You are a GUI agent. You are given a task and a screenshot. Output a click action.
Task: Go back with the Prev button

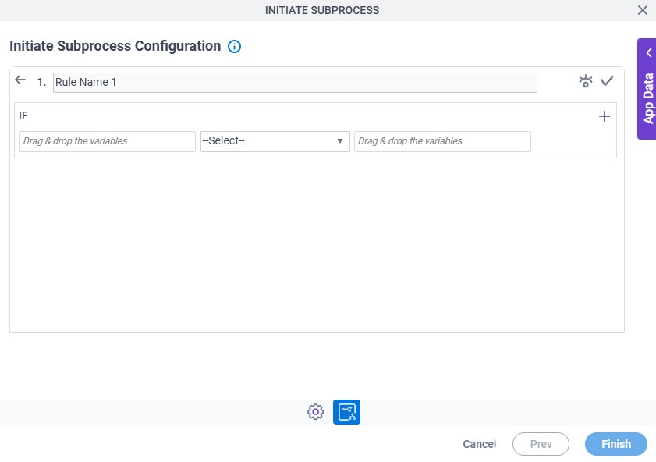(541, 444)
